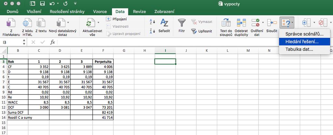The height and width of the screenshot is (135, 333).
Task: Open the Rozložení stránky tab
Action: 67,12
